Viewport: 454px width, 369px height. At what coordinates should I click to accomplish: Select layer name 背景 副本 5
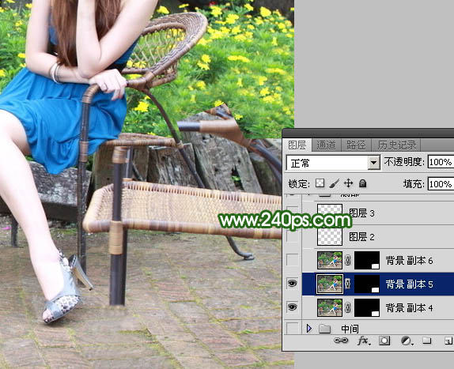(x=409, y=284)
